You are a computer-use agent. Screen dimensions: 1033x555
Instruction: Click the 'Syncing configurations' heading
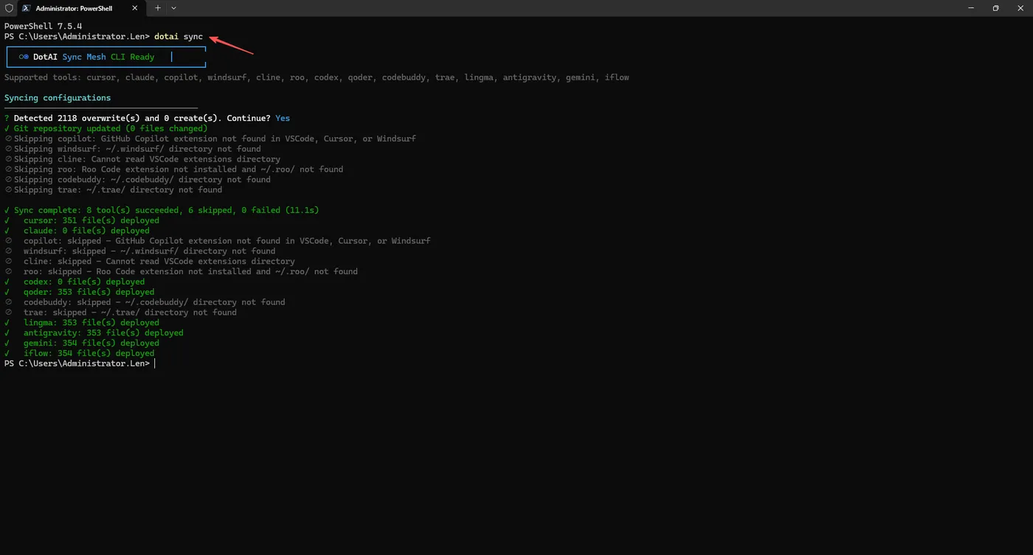tap(58, 98)
